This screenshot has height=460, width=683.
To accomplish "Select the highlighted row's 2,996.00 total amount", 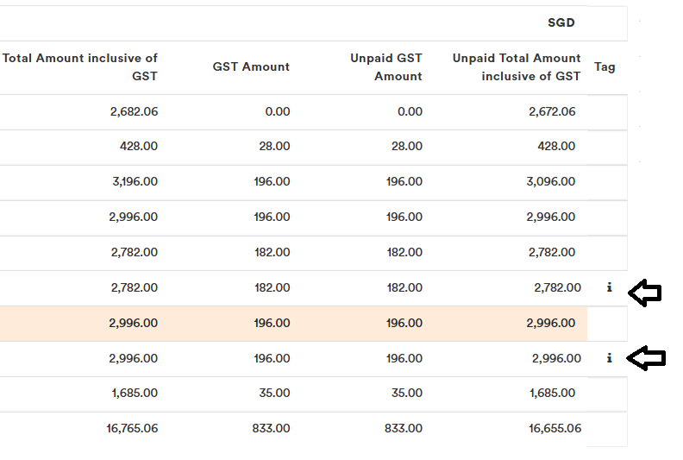I will point(134,323).
